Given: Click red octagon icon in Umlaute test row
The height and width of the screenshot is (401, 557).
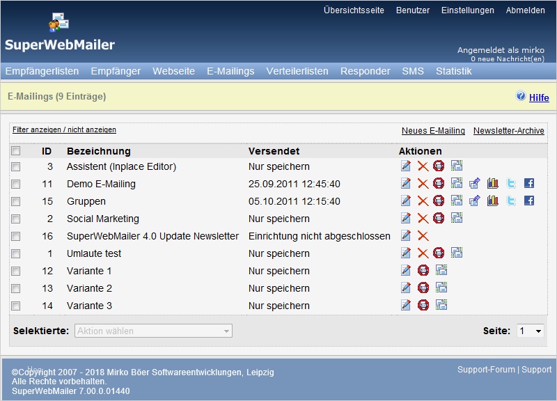Looking at the screenshot, I should (439, 253).
